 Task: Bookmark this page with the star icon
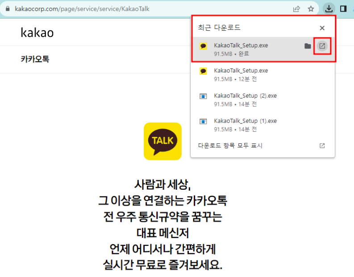(311, 9)
